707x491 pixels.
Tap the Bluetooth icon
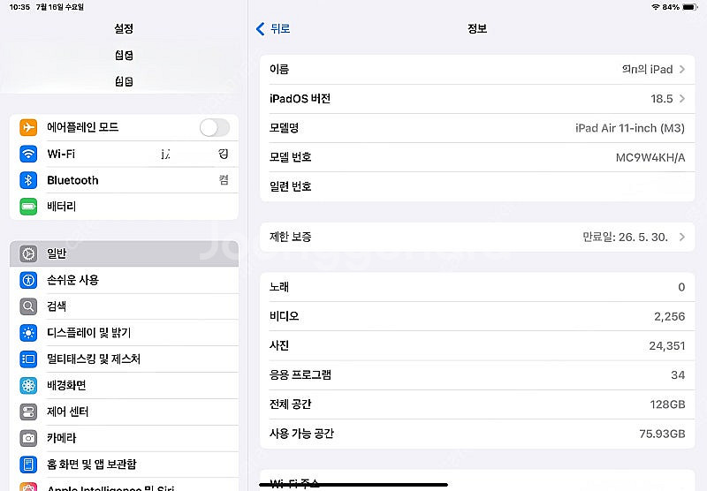28,180
